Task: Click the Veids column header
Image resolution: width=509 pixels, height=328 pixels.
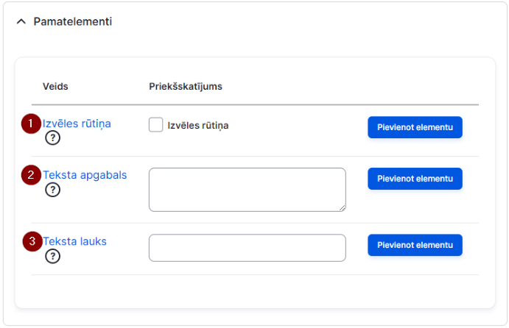Action: point(55,87)
